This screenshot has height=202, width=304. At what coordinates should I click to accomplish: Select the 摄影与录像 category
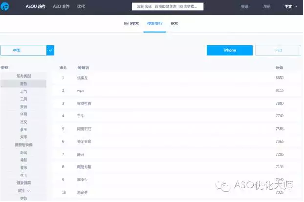23,145
